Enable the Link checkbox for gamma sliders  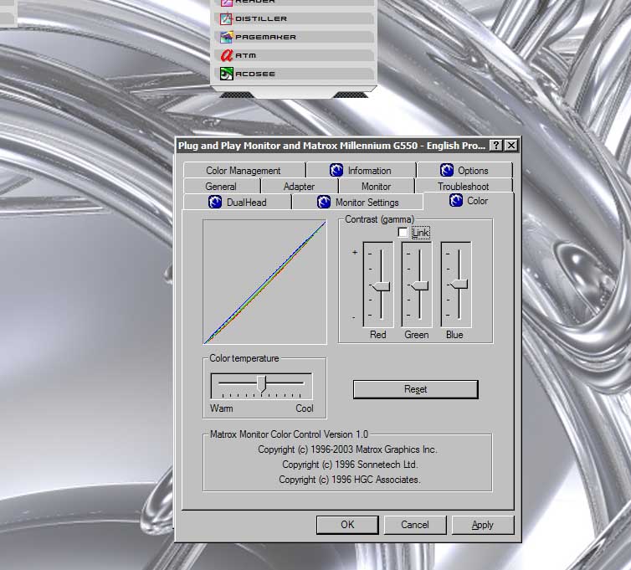(403, 232)
